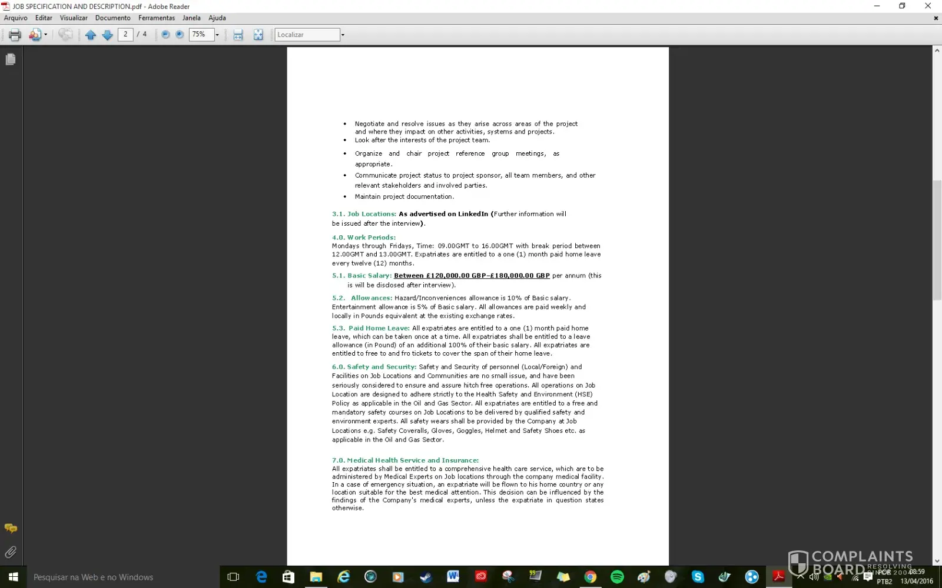Click the fit width scrolling icon
942x588 pixels.
[x=238, y=35]
